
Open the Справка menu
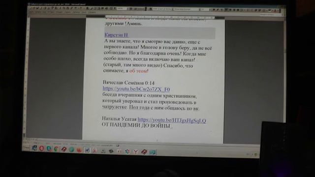point(92,12)
